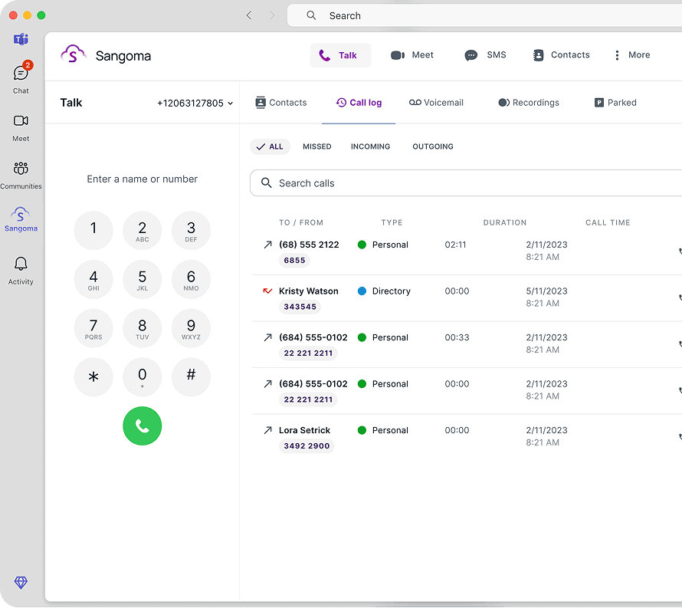Open the More menu

tap(631, 55)
